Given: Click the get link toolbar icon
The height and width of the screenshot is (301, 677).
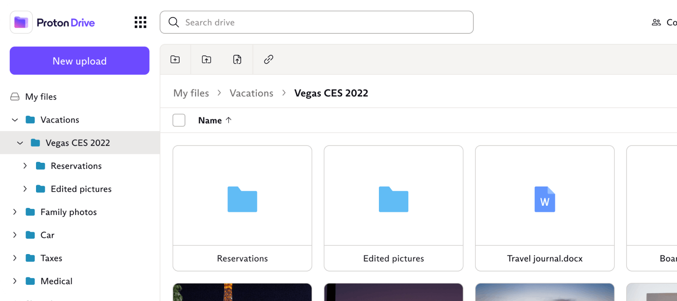Looking at the screenshot, I should tap(269, 60).
